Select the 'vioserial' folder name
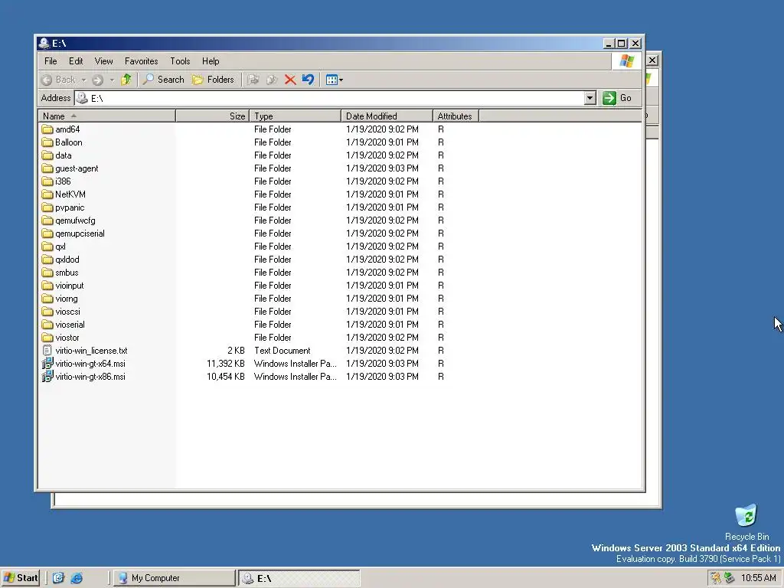784x588 pixels. (70, 325)
